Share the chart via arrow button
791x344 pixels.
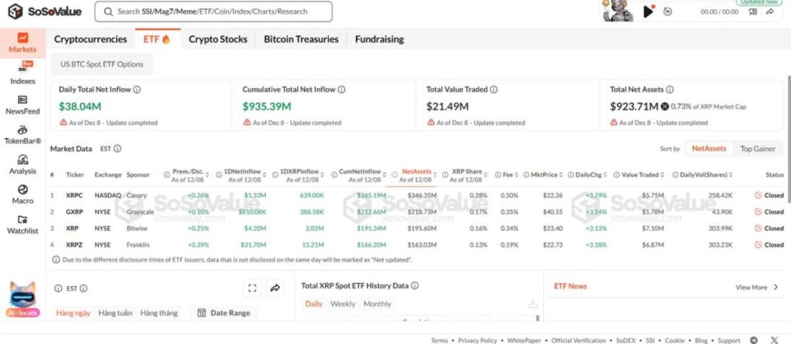[x=275, y=288]
